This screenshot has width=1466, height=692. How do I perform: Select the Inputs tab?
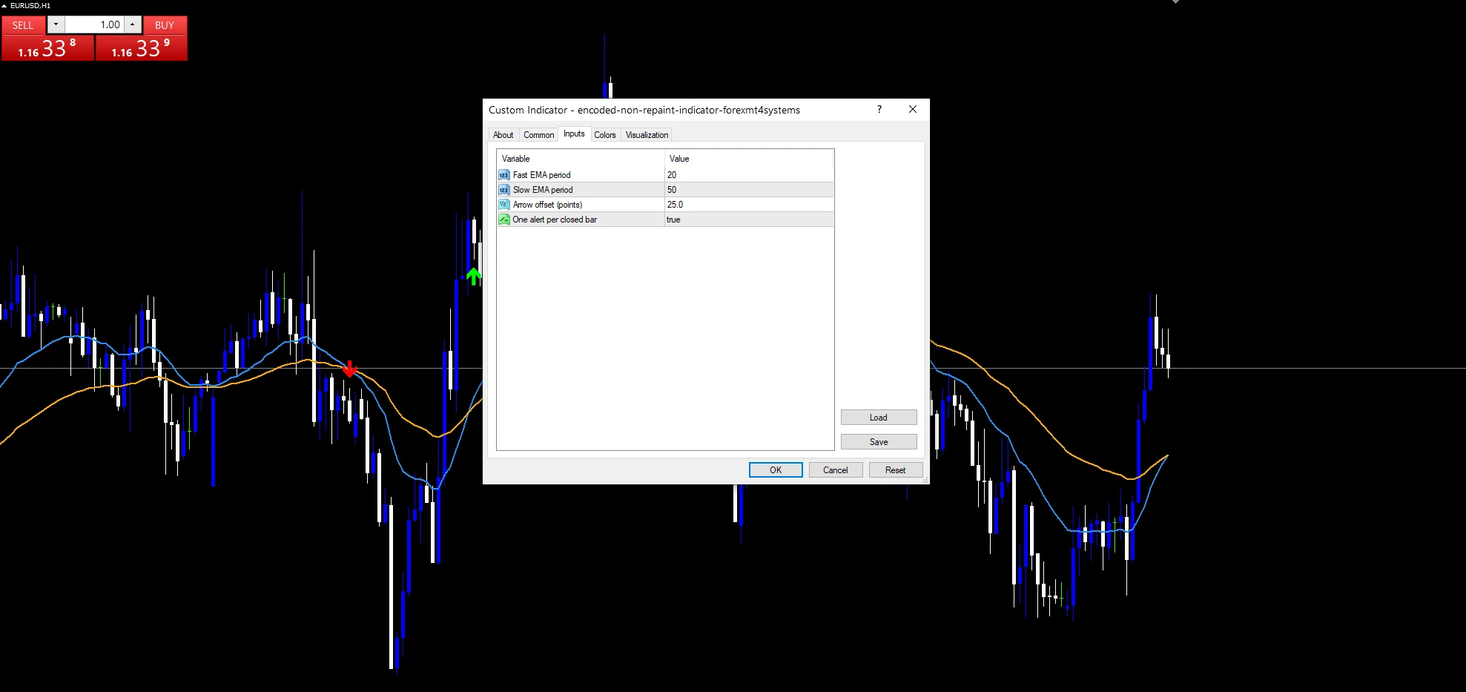574,134
